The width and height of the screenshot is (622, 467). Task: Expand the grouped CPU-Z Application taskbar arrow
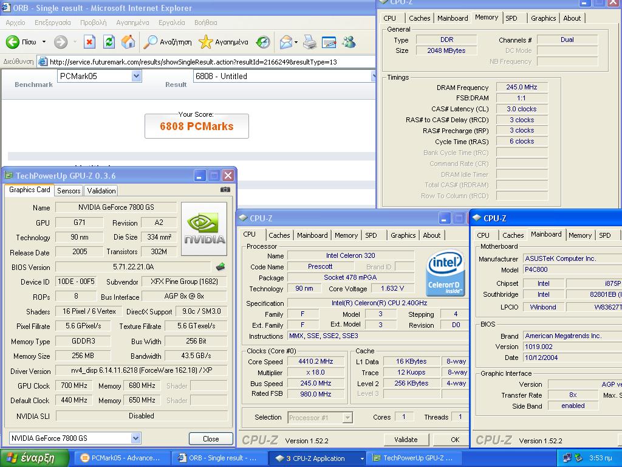362,458
